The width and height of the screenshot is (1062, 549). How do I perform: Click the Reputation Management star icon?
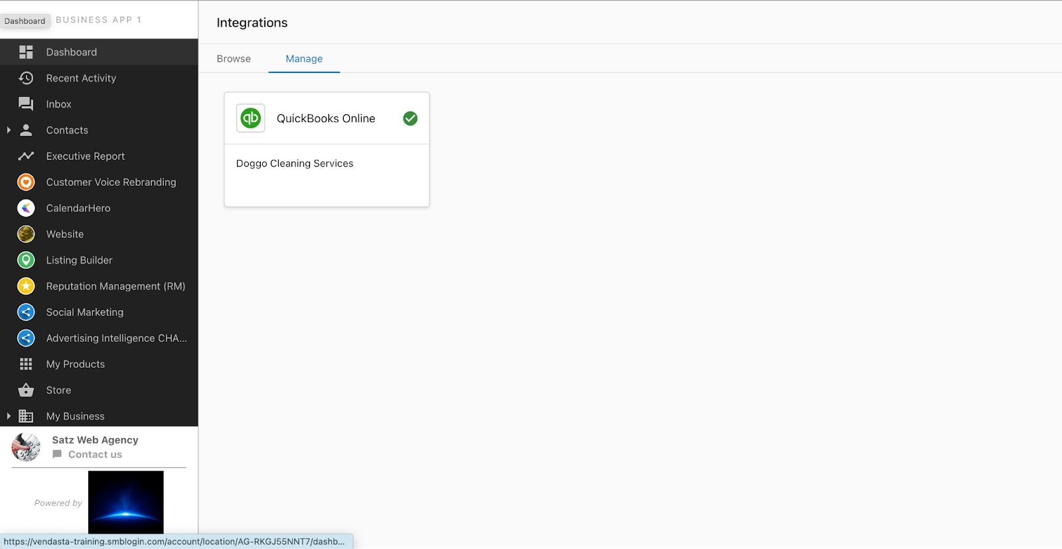26,286
